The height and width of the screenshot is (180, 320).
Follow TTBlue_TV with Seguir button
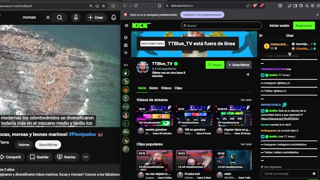click(215, 65)
